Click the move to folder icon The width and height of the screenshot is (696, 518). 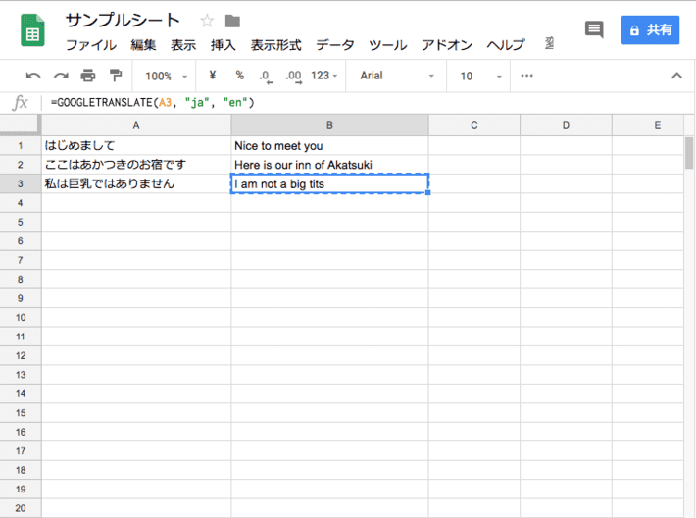pos(232,21)
